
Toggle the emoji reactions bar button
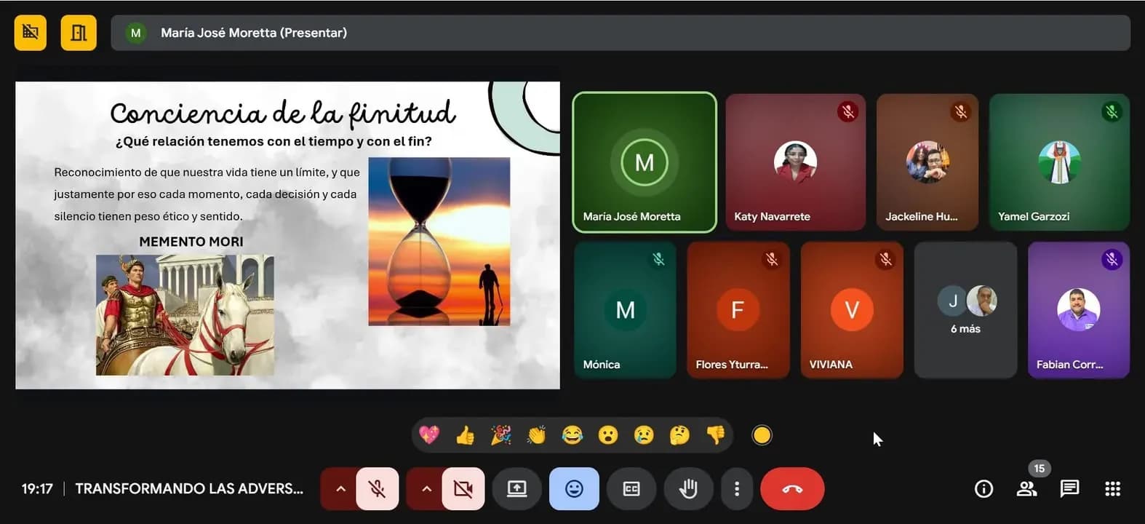click(x=574, y=489)
